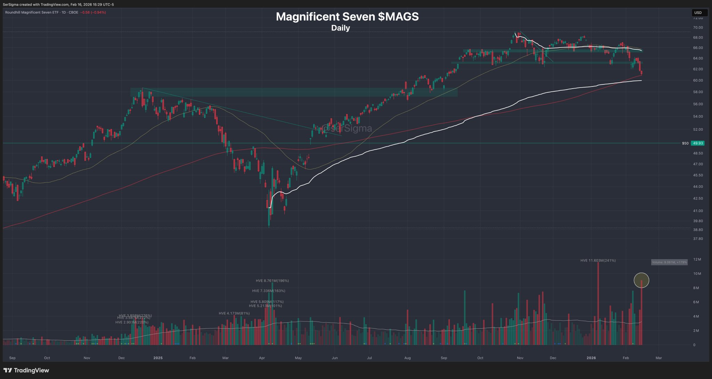Click the -0.58 (-0.94%) price change text

(93, 13)
